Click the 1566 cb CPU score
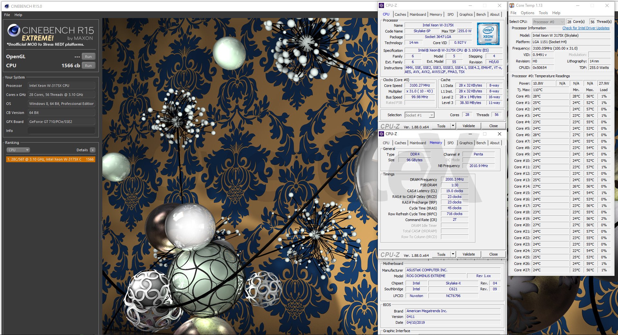618x335 pixels. point(71,65)
